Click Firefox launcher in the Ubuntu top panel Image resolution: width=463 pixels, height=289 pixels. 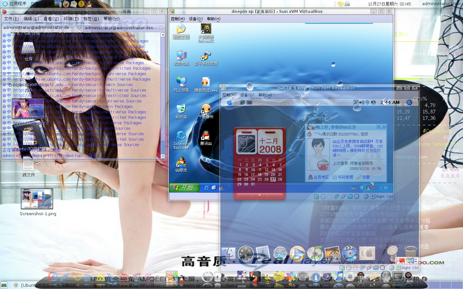[66, 4]
